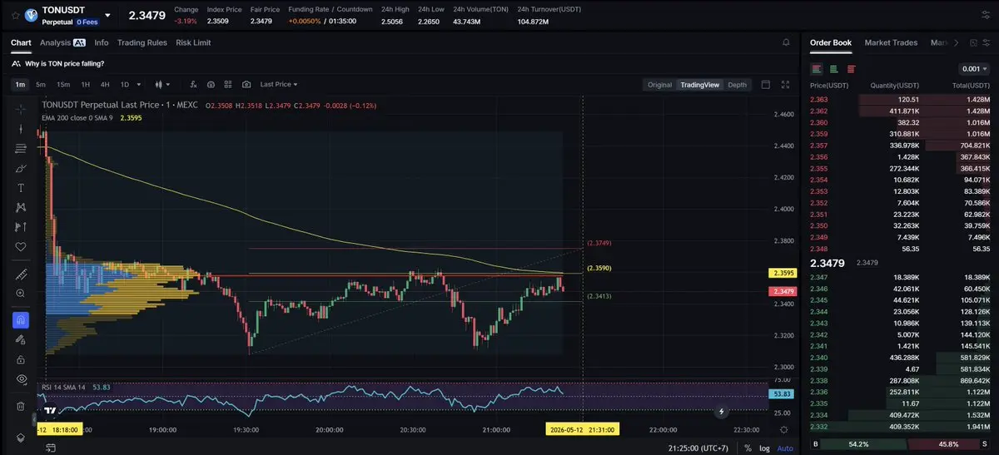
Task: Remove drawings with the trash icon
Action: point(21,406)
